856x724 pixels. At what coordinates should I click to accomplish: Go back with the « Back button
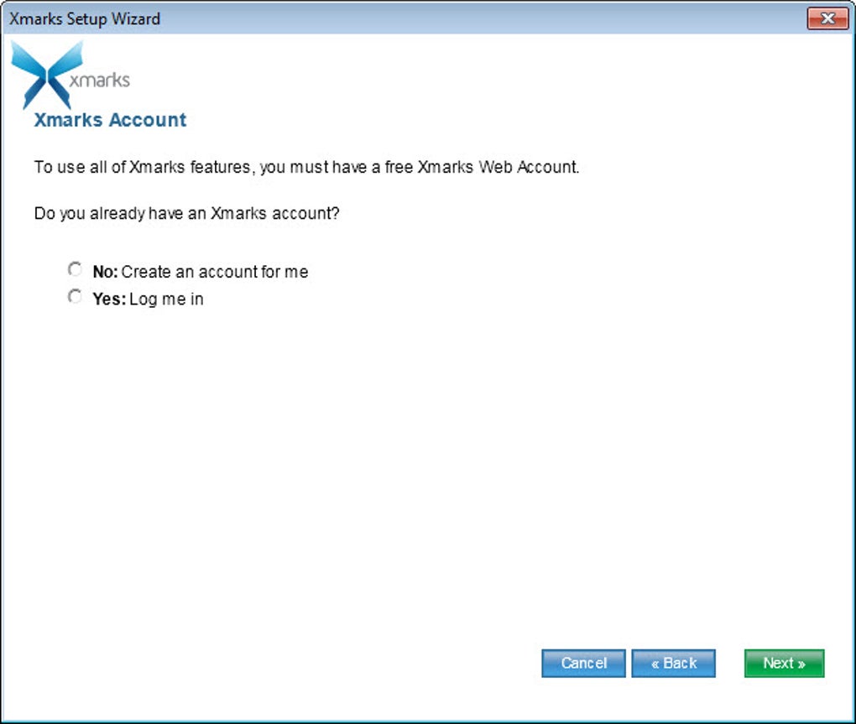tap(674, 664)
